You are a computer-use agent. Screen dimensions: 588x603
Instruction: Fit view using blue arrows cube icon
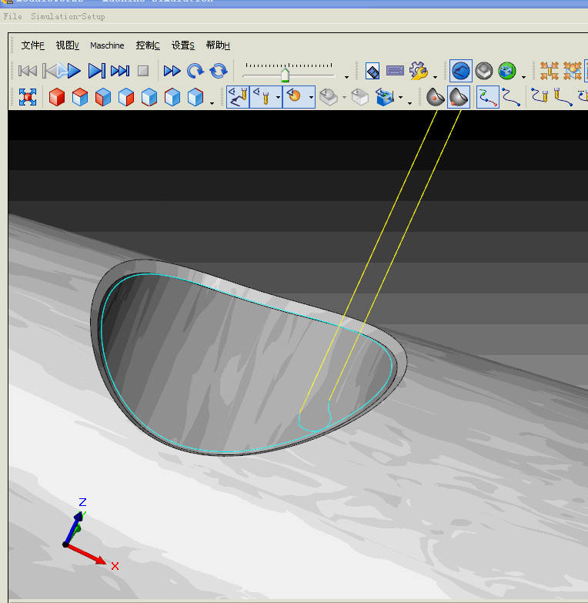coord(28,97)
